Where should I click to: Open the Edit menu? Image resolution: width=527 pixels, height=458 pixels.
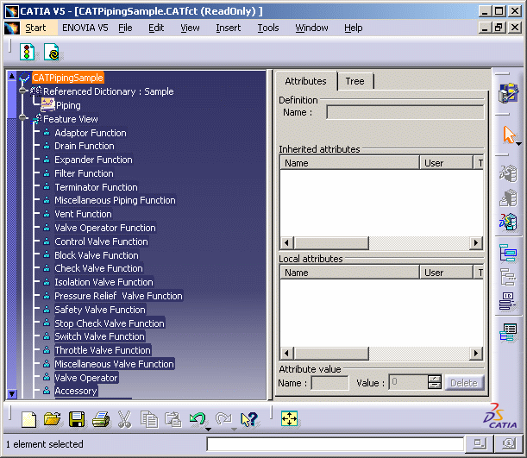(156, 28)
